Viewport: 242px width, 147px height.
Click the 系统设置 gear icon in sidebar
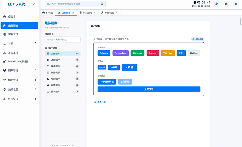coord(5,89)
